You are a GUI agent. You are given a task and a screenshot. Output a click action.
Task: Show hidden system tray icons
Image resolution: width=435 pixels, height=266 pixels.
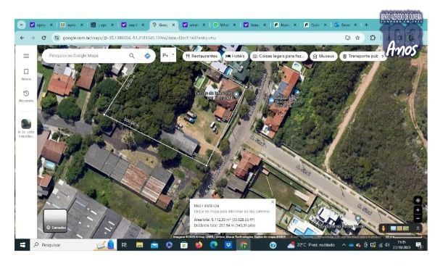pyautogui.click(x=344, y=245)
